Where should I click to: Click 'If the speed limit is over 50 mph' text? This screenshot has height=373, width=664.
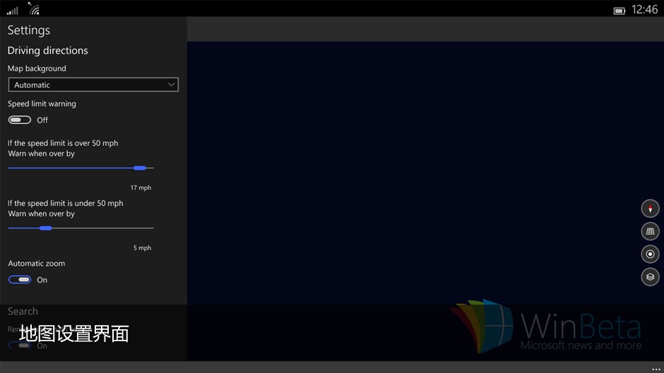click(x=63, y=143)
